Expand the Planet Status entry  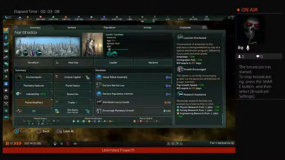click(x=73, y=86)
